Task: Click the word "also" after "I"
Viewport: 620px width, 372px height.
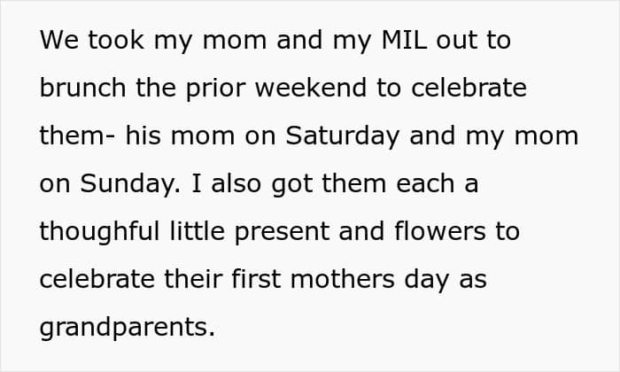Action: pos(236,183)
